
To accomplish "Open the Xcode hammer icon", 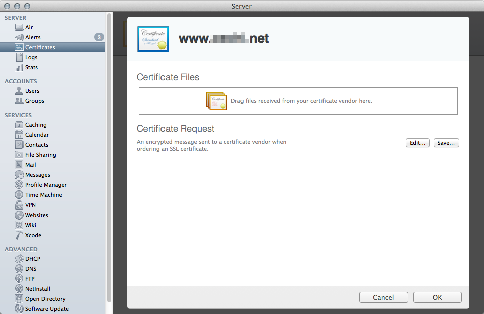I will click(19, 235).
